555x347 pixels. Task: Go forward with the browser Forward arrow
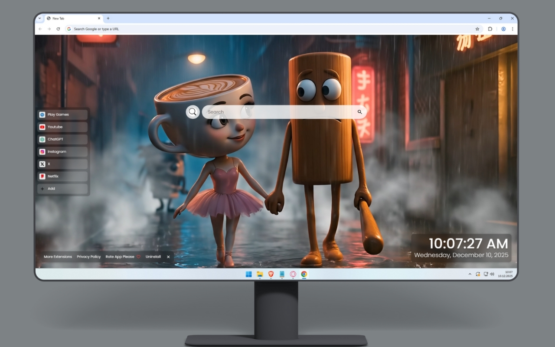coord(49,29)
